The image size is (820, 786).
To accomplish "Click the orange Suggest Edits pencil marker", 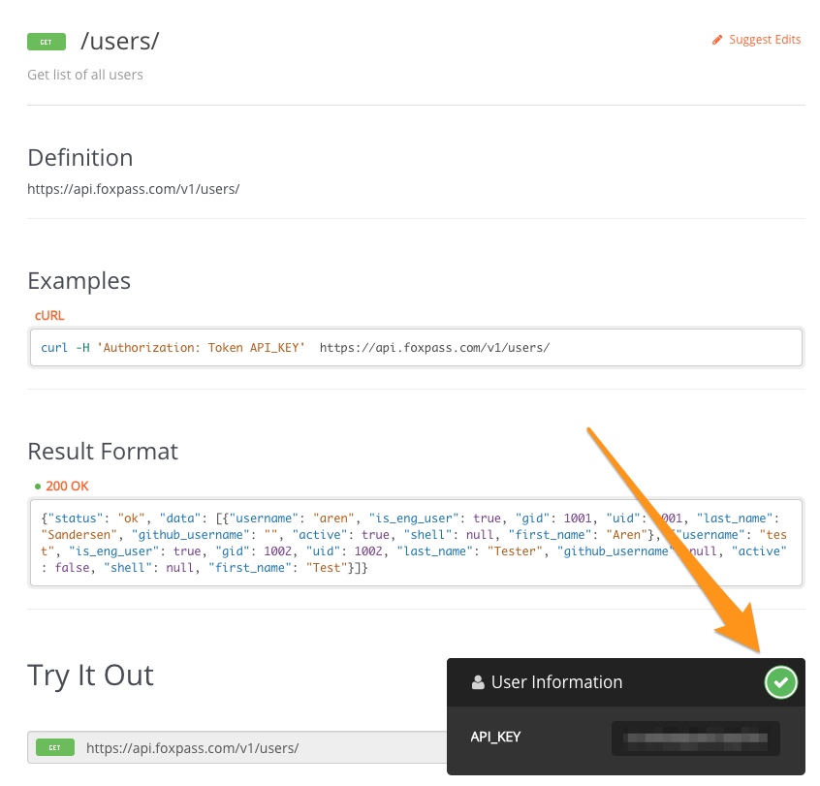I will pyautogui.click(x=716, y=39).
